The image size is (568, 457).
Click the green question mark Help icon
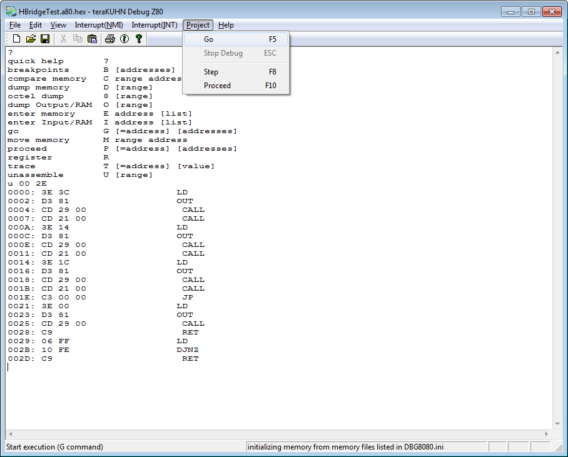coord(139,39)
